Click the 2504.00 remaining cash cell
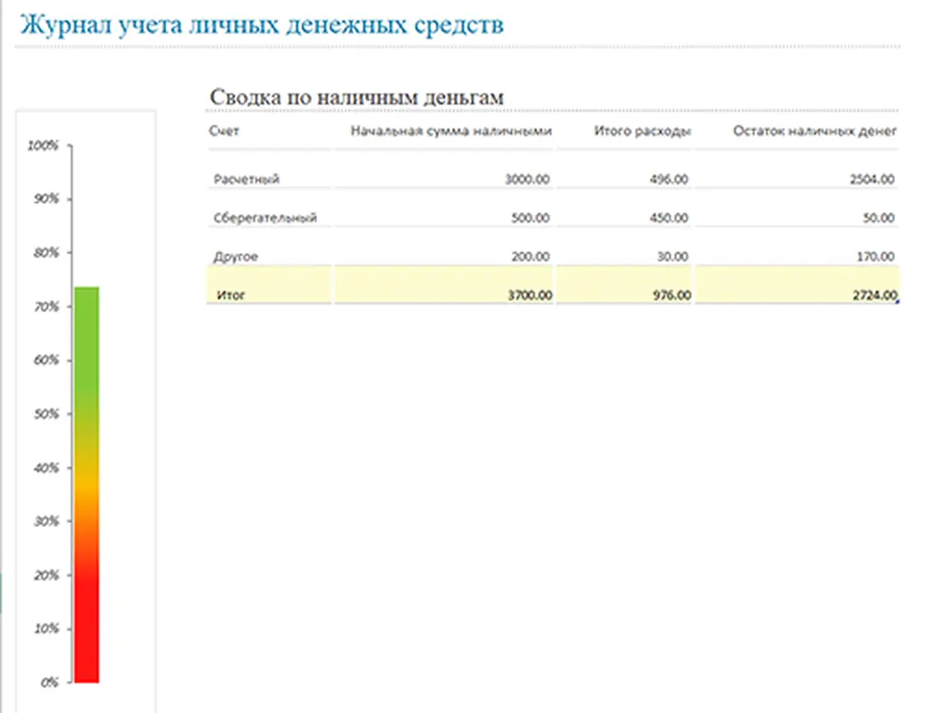 point(872,179)
